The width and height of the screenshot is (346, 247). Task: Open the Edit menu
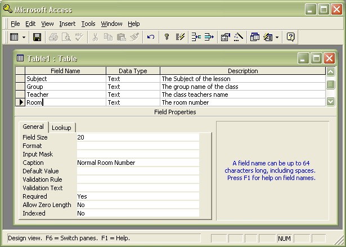pos(30,24)
